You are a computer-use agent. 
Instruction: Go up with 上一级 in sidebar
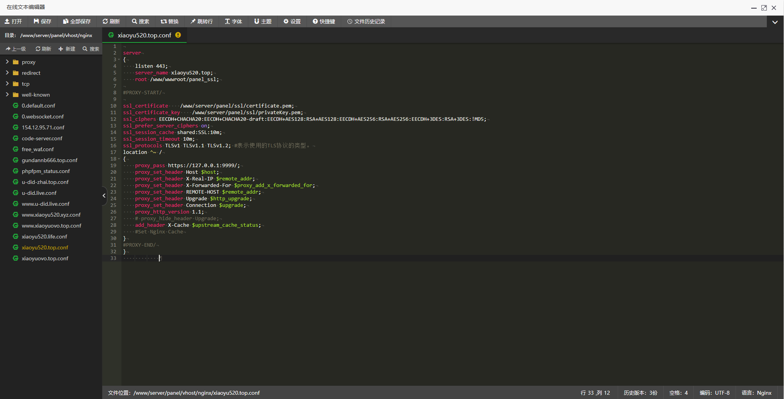(16, 49)
